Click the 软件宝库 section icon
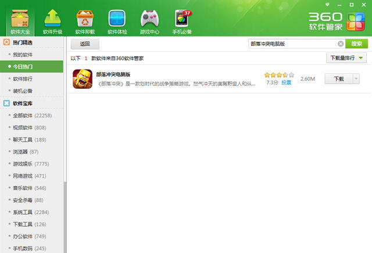This screenshot has height=253, width=372. [x=6, y=103]
